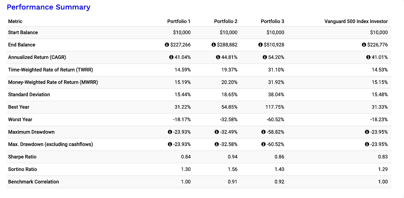
Task: Click info icon beside Portfolio 2 Maximum Drawdown
Action: pyautogui.click(x=217, y=132)
